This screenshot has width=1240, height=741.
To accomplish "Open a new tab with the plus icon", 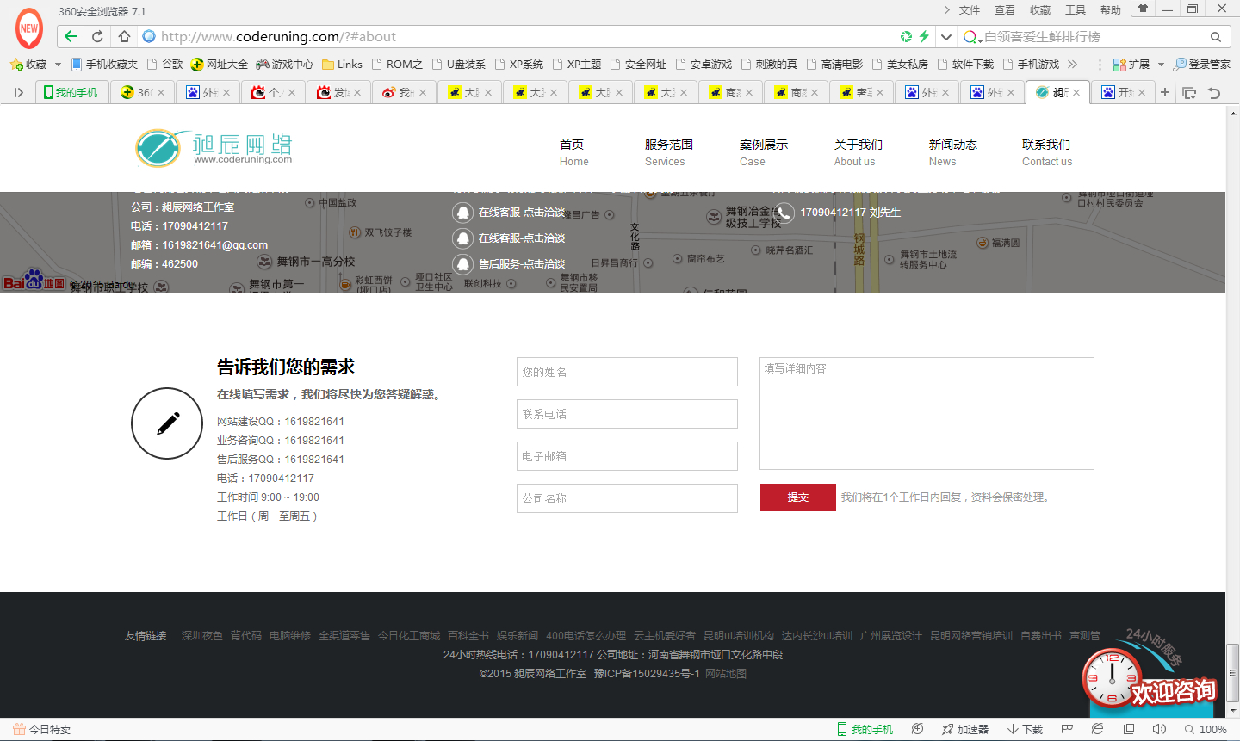I will pos(1165,92).
